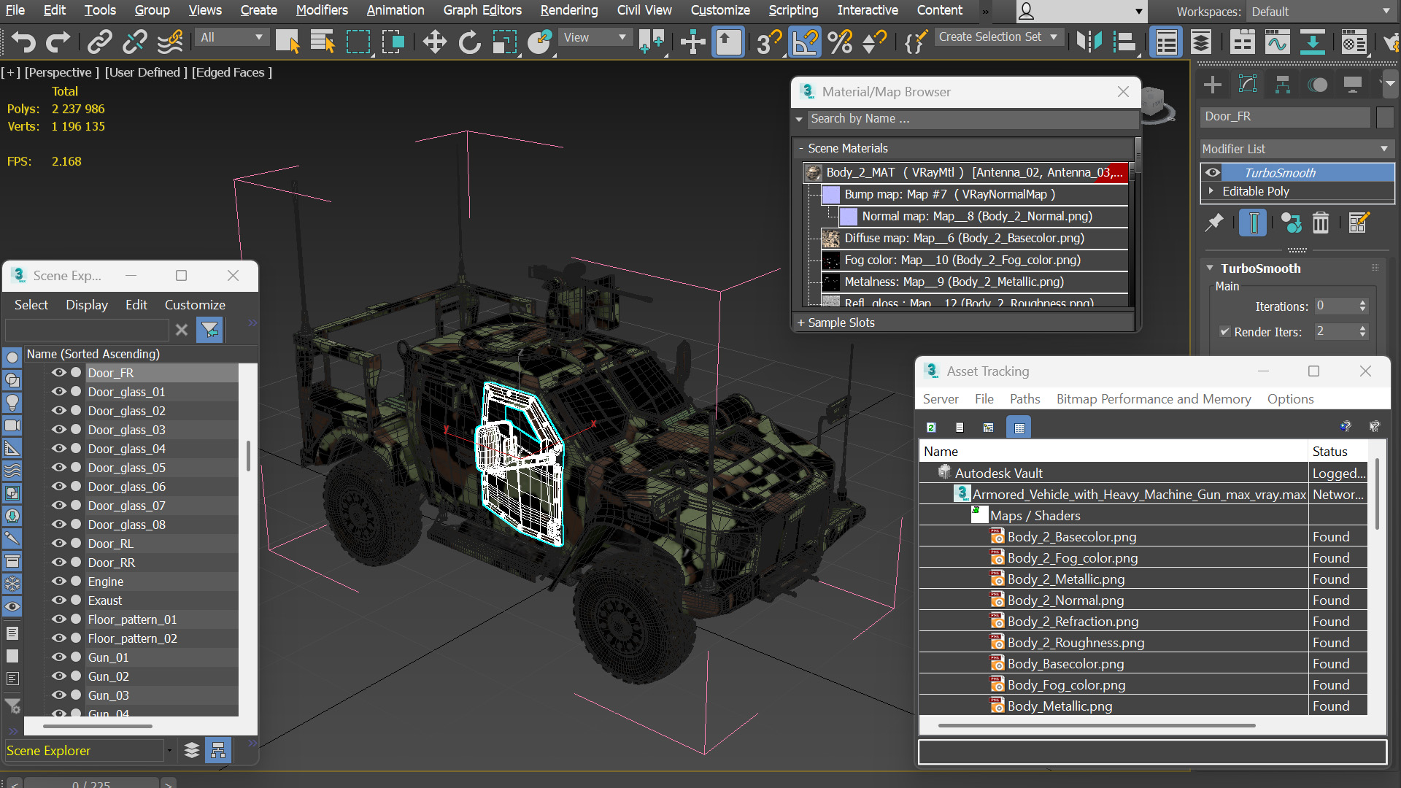1401x788 pixels.
Task: Click the object color swatch beside Door_FR
Action: click(1385, 117)
